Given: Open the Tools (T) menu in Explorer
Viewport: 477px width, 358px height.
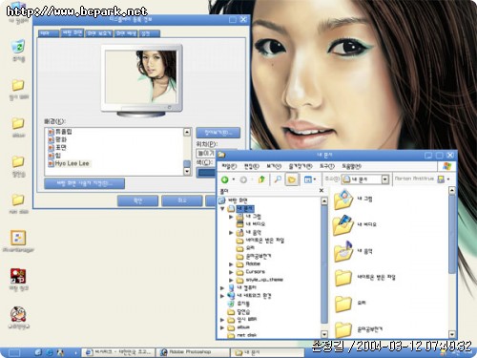Looking at the screenshot, I should [327, 166].
